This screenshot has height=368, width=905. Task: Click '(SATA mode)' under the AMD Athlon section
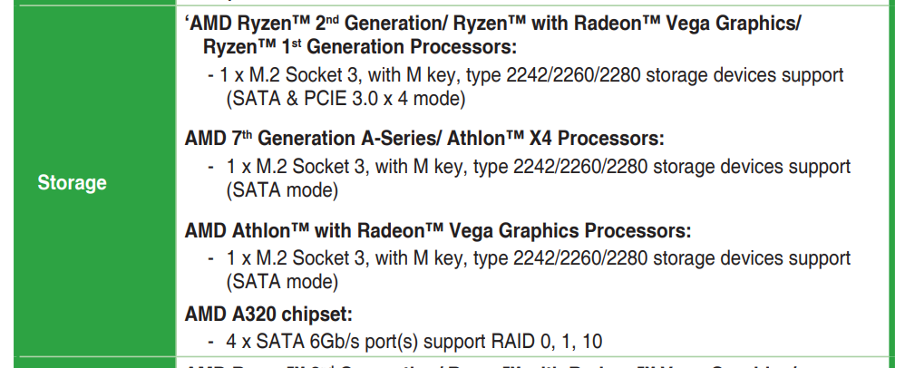(x=282, y=281)
